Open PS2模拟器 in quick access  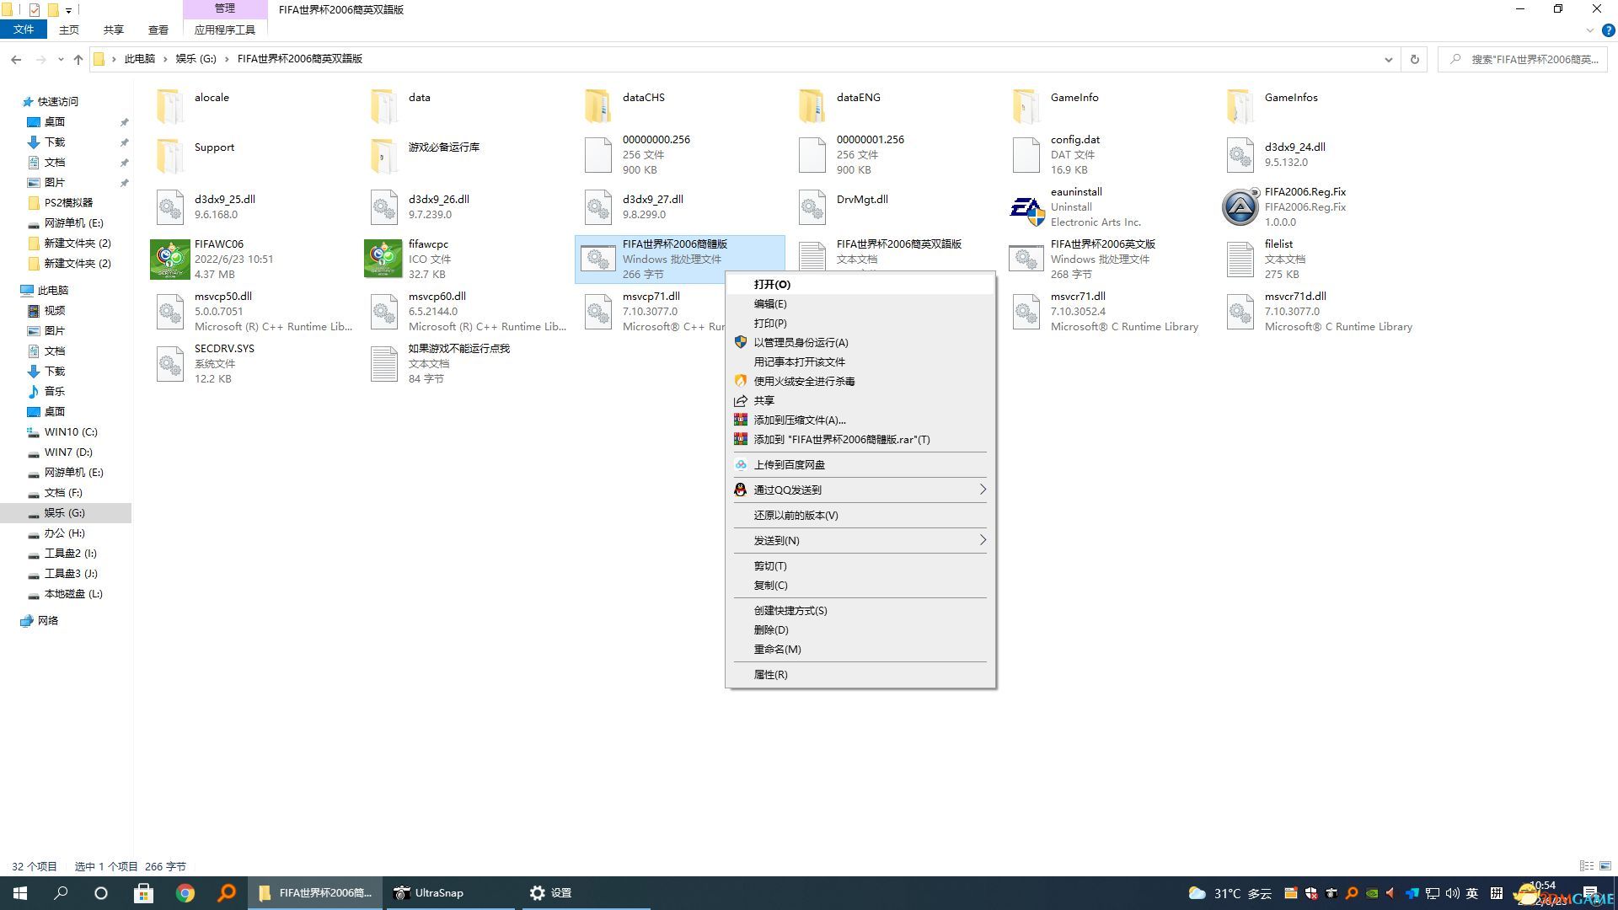pos(68,203)
